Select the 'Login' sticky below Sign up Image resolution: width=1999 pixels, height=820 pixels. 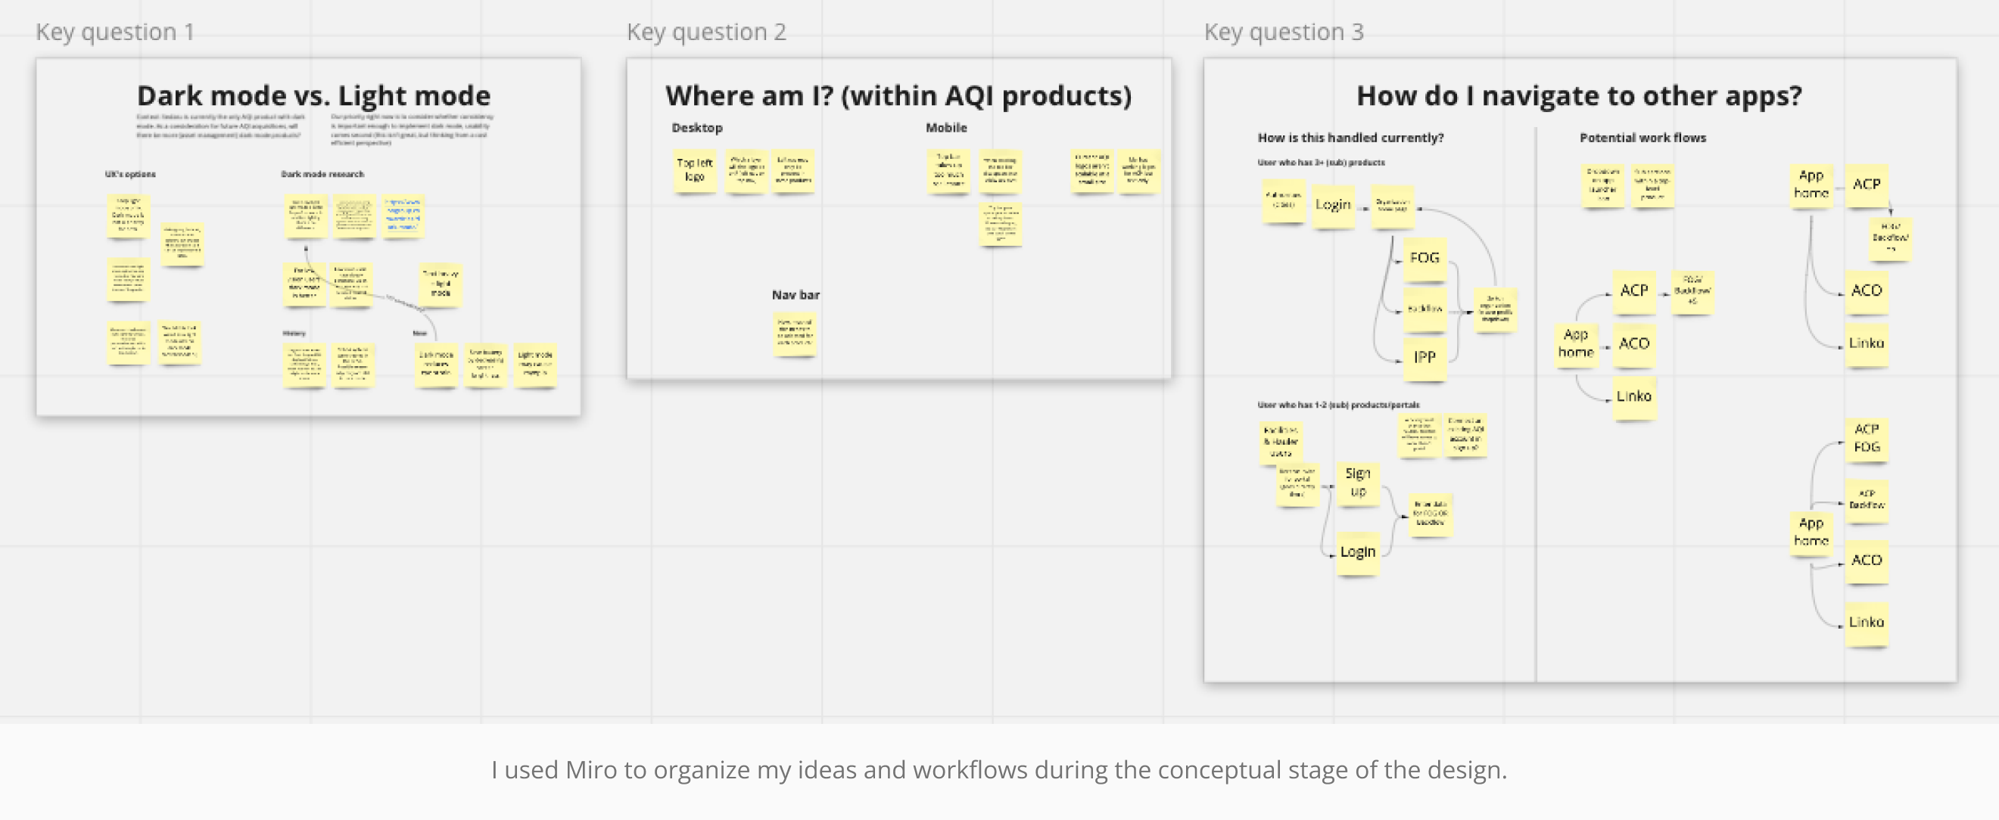click(1357, 552)
